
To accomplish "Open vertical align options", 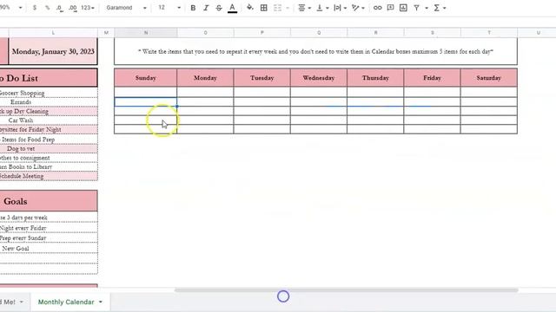I will coord(322,8).
